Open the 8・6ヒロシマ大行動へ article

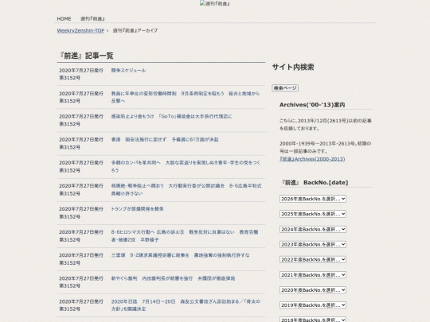(185, 236)
